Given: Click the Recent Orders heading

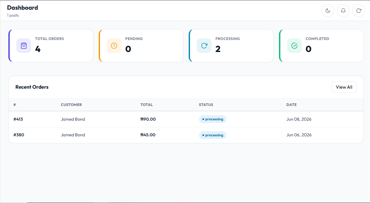Looking at the screenshot, I should click(x=32, y=87).
